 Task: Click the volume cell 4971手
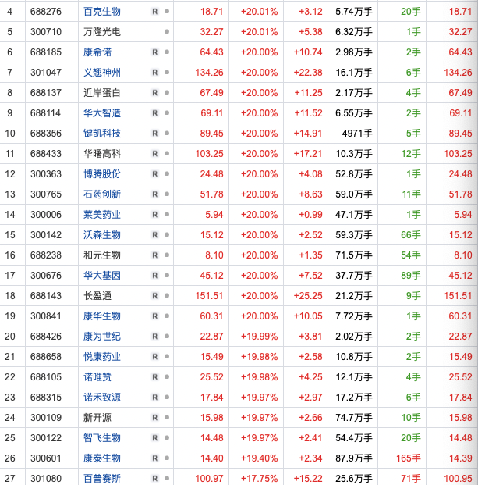click(x=357, y=134)
